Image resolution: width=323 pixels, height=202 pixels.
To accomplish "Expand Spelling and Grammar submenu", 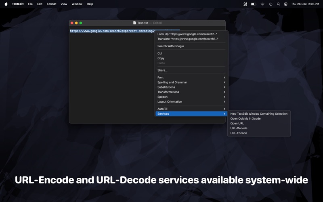I will pyautogui.click(x=191, y=82).
